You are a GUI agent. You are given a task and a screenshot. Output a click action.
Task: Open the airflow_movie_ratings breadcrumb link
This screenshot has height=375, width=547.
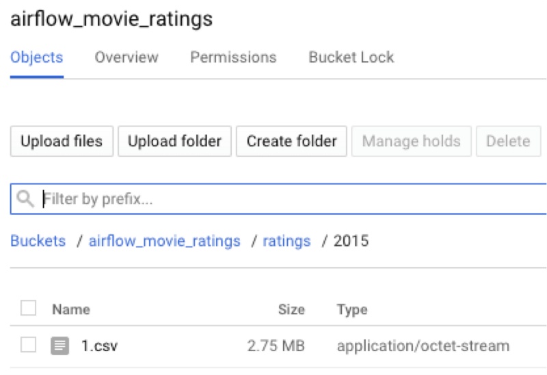coord(165,241)
